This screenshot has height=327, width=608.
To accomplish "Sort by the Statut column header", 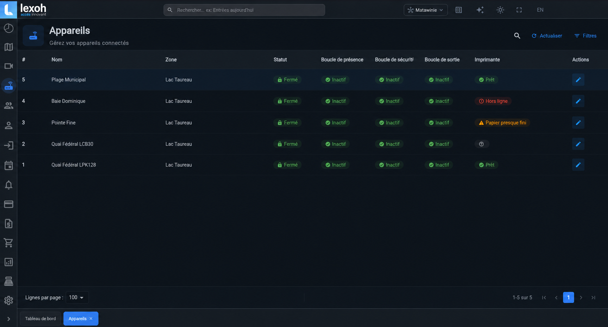I will (280, 60).
